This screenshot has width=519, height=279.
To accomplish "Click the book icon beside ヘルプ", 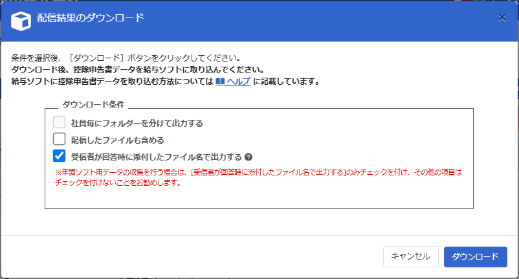I will pos(220,82).
